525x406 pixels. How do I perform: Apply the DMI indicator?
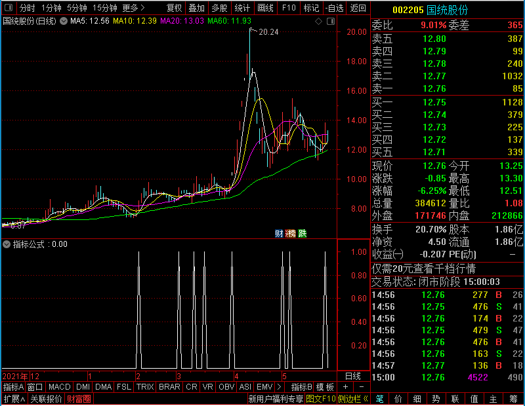coord(83,387)
